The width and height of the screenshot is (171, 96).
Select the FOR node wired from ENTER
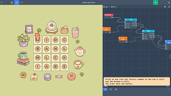[131, 20]
